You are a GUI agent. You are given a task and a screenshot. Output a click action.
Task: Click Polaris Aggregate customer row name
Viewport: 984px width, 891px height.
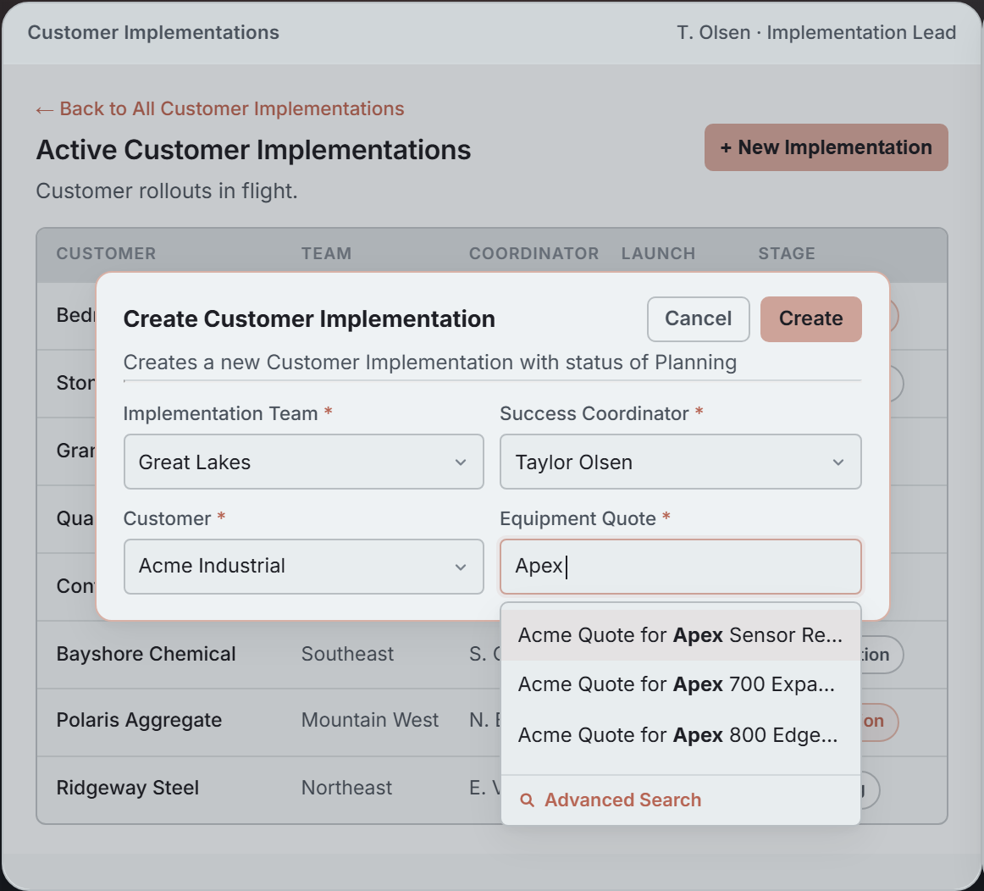(140, 720)
